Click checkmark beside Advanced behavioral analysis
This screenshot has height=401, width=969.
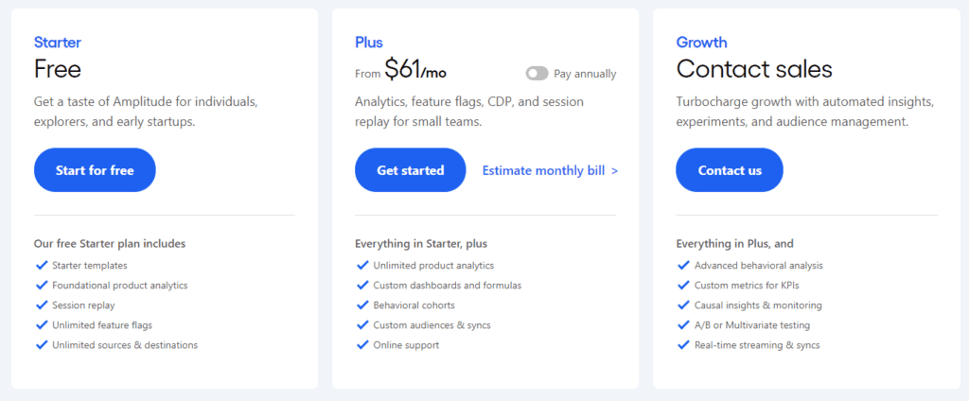(x=683, y=266)
